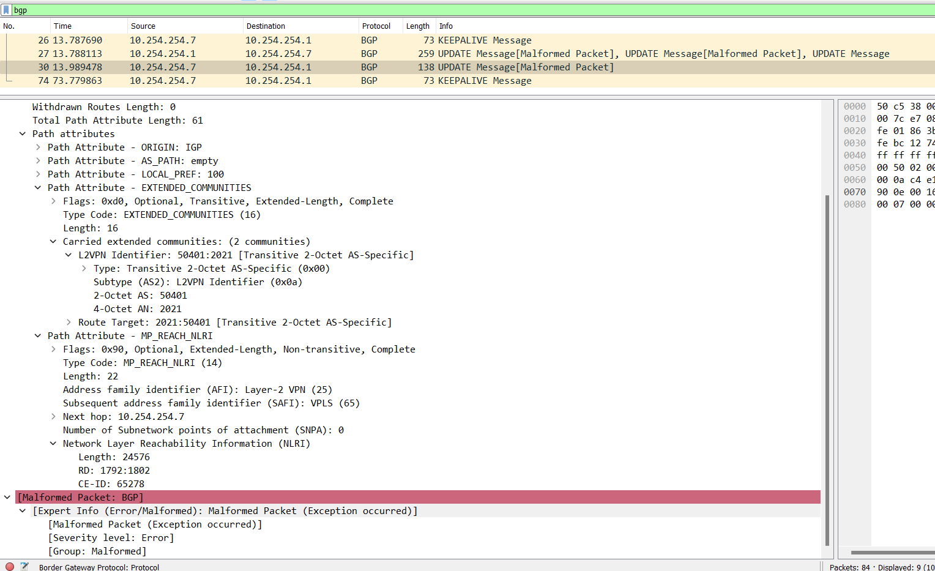Screen dimensions: 935x571
Task: Open expert information via red circle icon
Action: [x=10, y=567]
